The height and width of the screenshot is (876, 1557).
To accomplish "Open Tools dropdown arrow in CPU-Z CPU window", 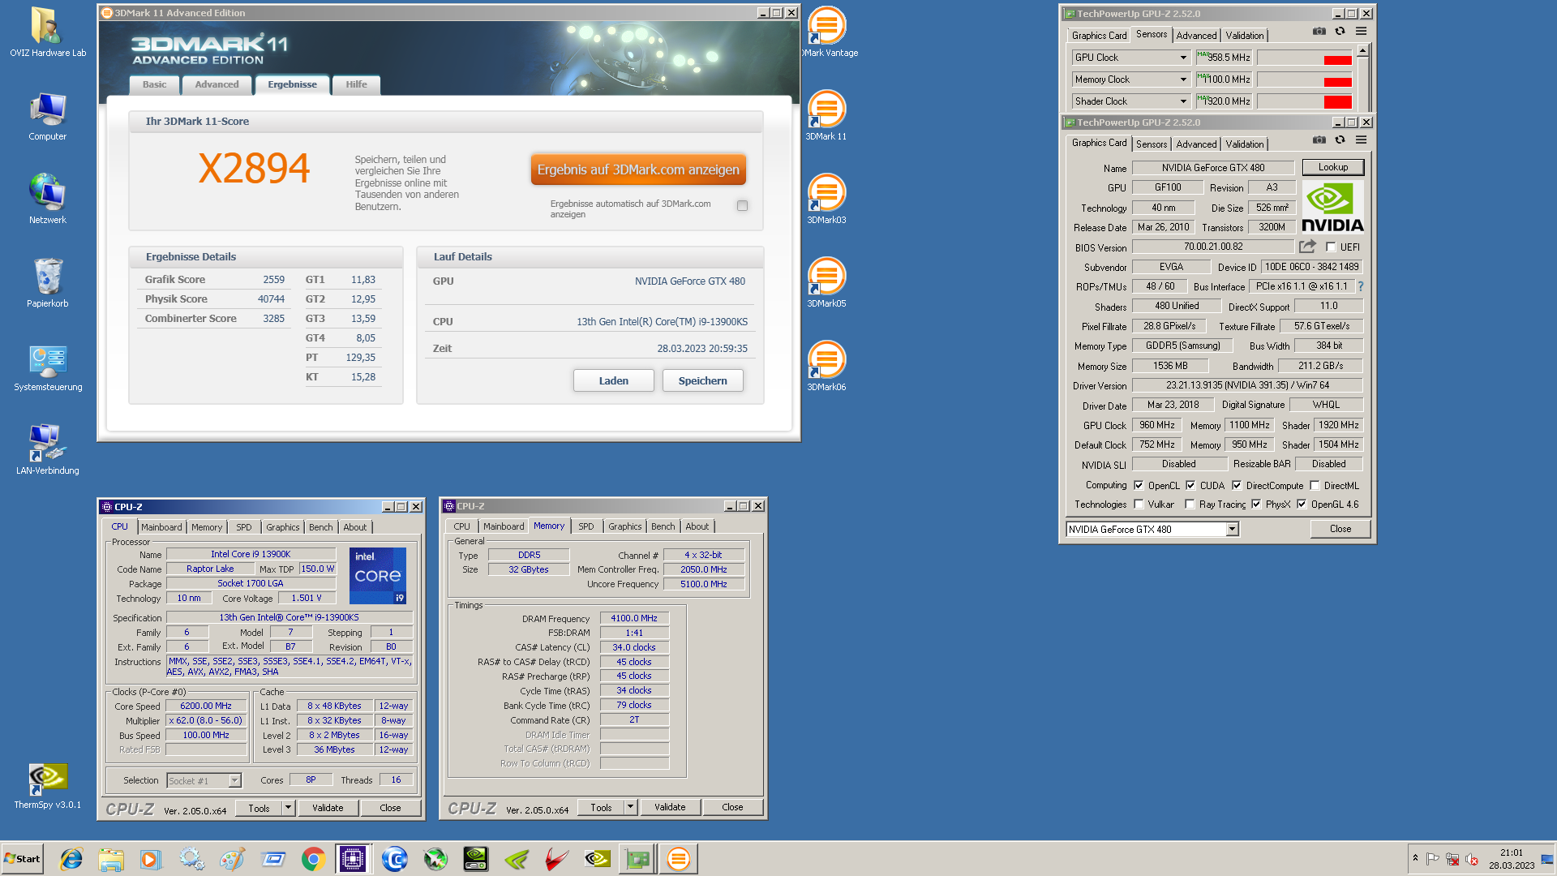I will coord(288,808).
